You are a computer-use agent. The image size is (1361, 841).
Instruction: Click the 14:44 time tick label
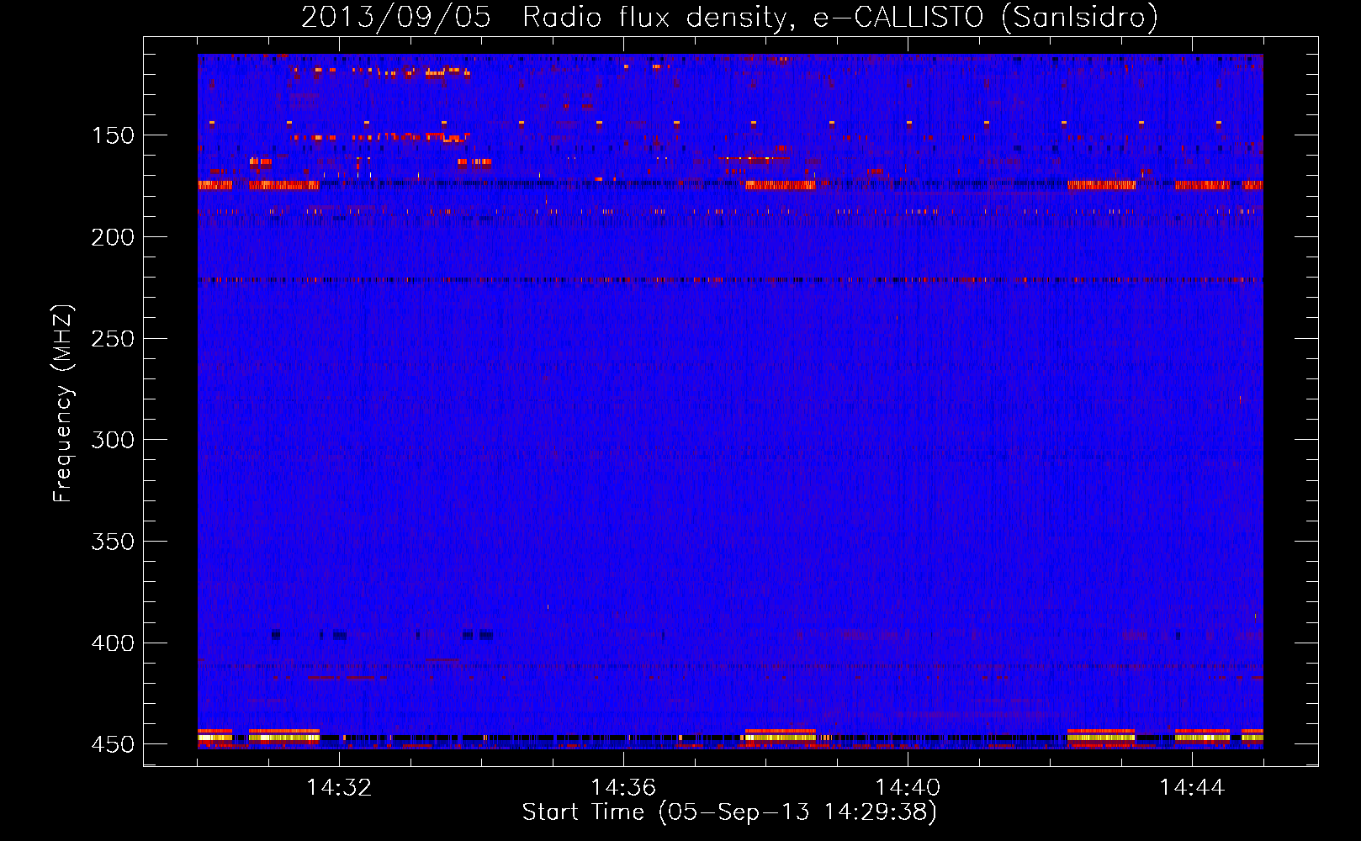[x=1192, y=788]
